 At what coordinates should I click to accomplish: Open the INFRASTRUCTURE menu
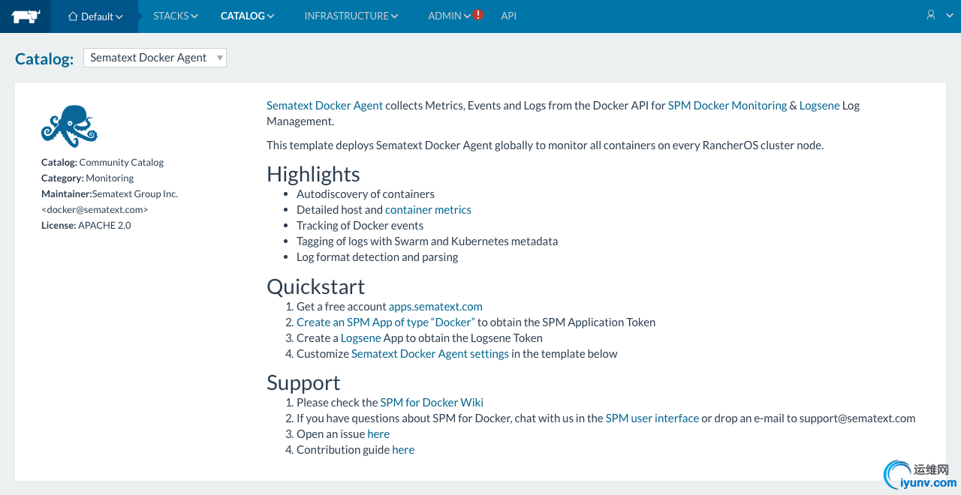point(351,16)
